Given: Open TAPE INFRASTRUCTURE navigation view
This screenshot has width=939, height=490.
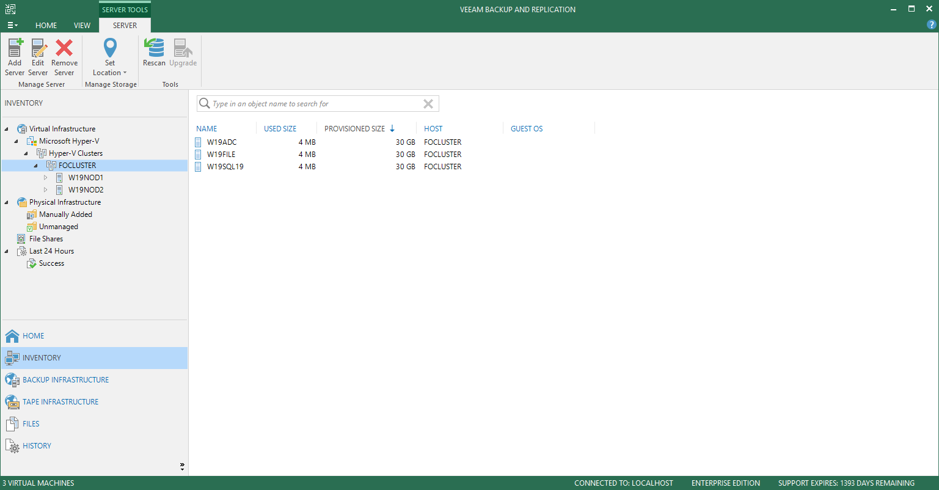Looking at the screenshot, I should pyautogui.click(x=94, y=402).
